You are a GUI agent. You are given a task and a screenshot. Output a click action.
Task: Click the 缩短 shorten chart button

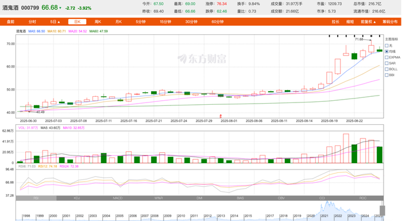click(350, 22)
